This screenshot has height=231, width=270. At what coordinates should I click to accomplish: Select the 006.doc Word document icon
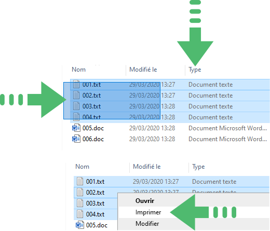pos(76,139)
